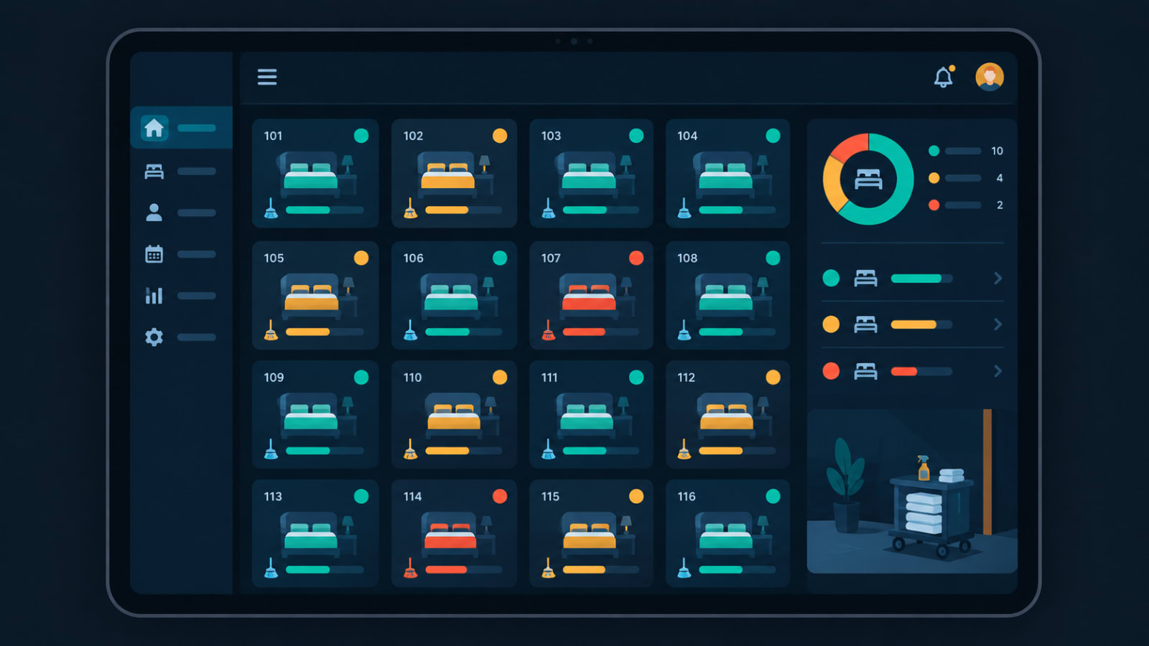
Task: Click the housekeeping cart illustration
Action: pos(931,505)
